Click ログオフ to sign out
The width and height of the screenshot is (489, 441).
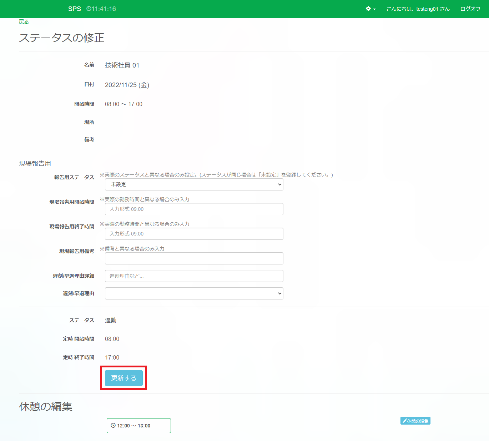click(470, 9)
